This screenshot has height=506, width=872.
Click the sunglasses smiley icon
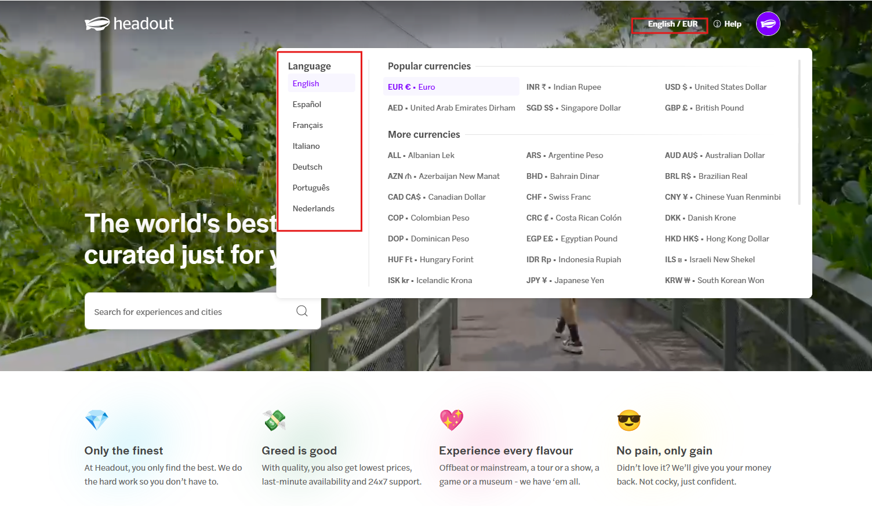click(x=628, y=420)
